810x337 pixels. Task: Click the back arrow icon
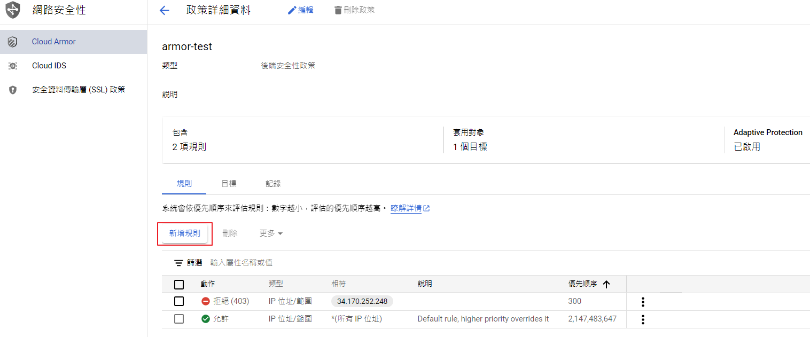(x=165, y=11)
